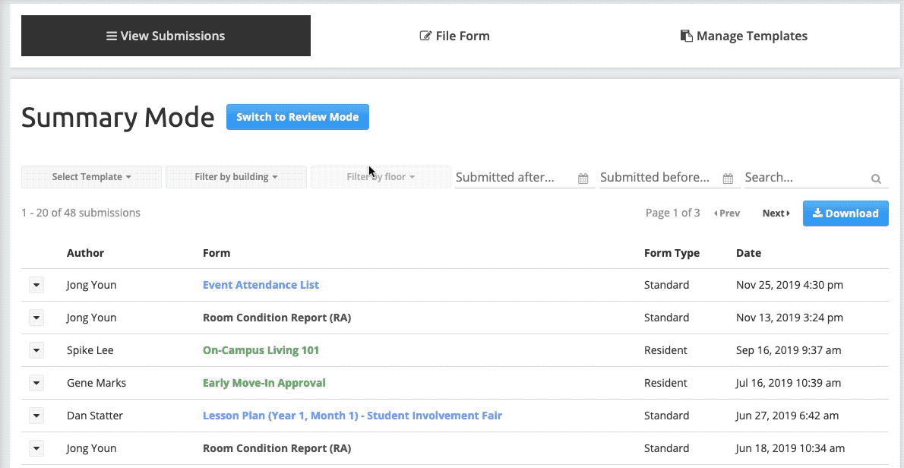Download the submissions list
This screenshot has height=468, width=904.
pyautogui.click(x=845, y=213)
